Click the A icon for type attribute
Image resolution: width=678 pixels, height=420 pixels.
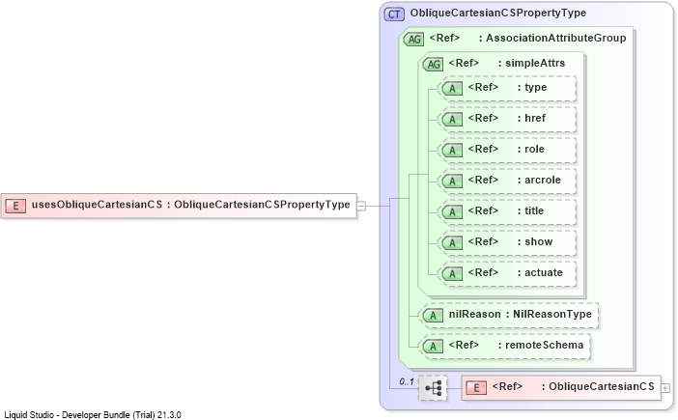point(452,89)
